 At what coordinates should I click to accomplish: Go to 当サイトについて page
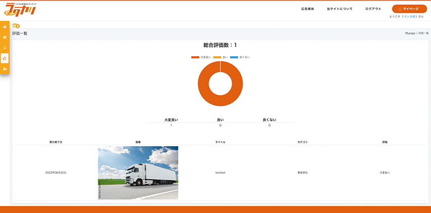339,9
